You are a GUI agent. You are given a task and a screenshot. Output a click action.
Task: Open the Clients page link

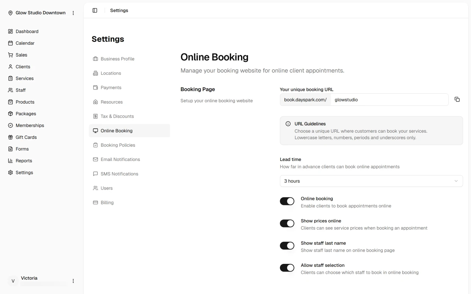42,67
